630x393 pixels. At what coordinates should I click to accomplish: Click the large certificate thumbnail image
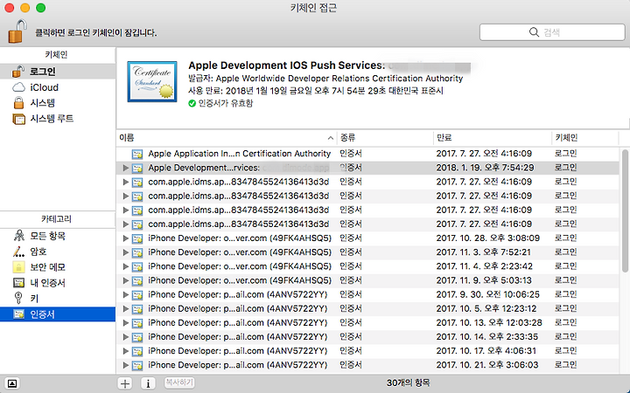(152, 81)
